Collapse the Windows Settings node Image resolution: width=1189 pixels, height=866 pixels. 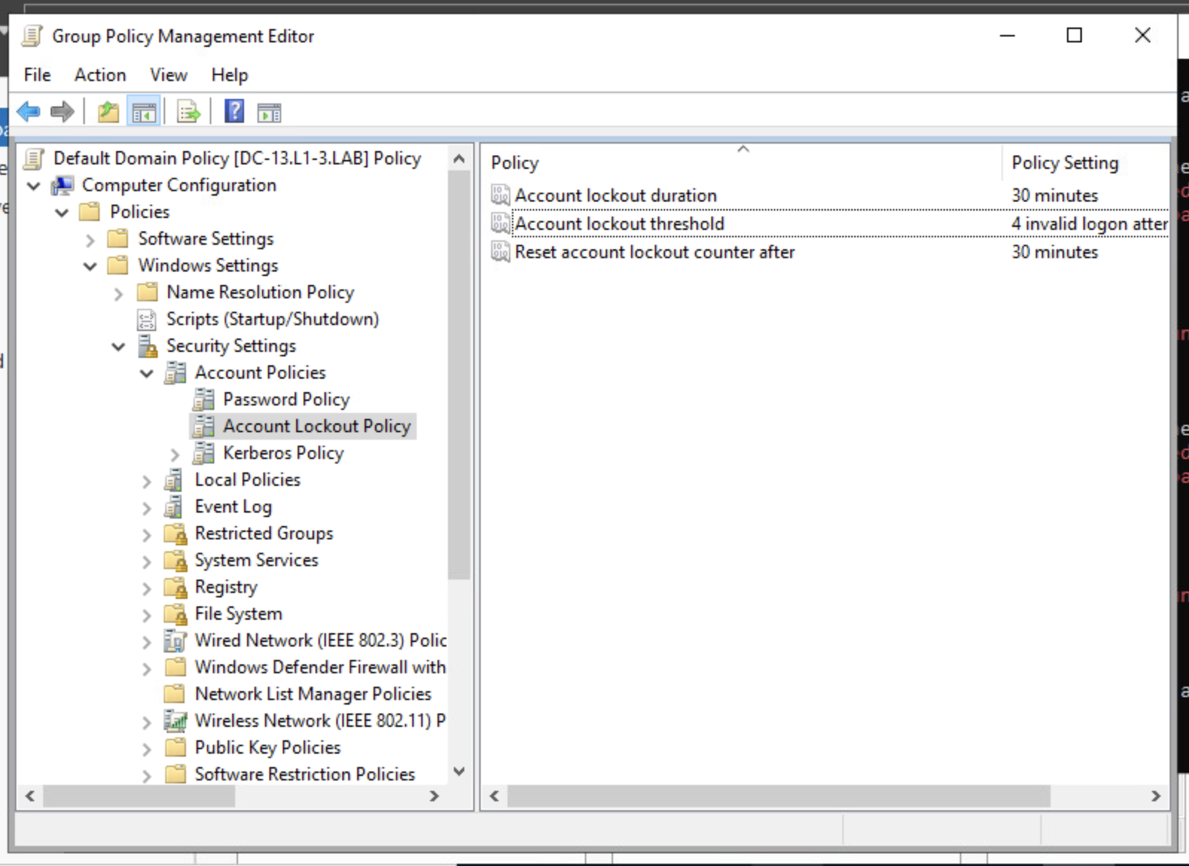click(90, 266)
